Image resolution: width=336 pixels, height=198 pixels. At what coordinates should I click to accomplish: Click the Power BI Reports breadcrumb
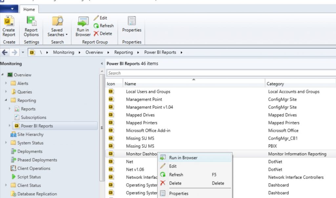point(160,52)
